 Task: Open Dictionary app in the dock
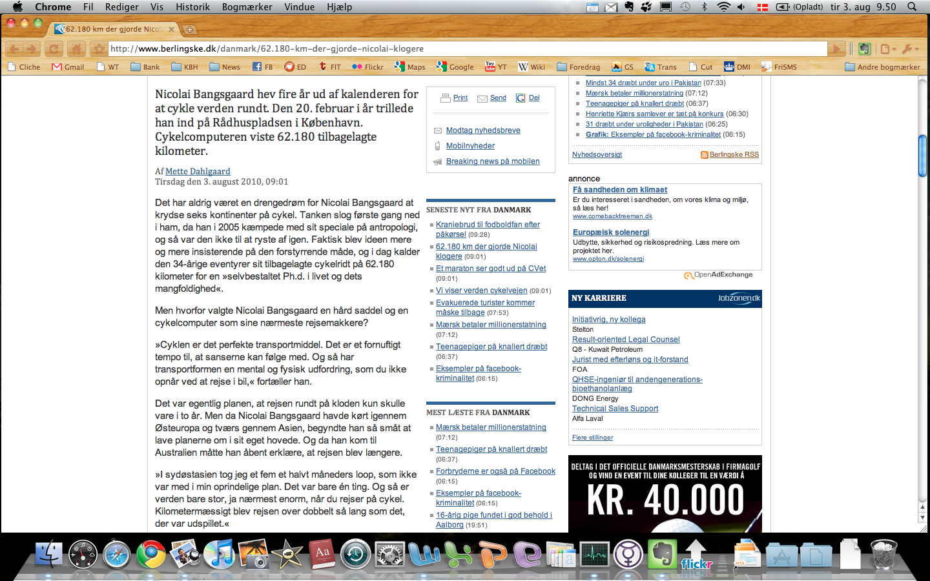coord(322,554)
